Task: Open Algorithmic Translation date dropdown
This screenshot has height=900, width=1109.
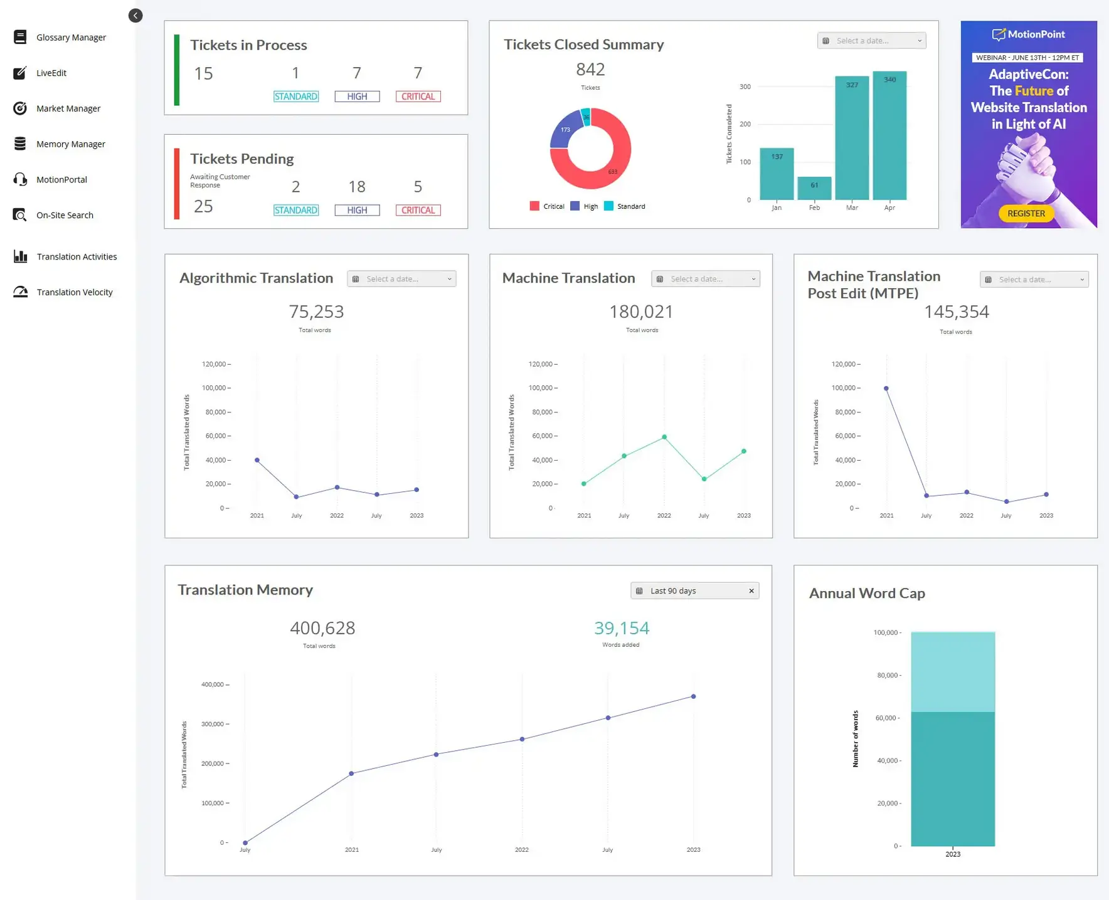Action: pos(401,278)
